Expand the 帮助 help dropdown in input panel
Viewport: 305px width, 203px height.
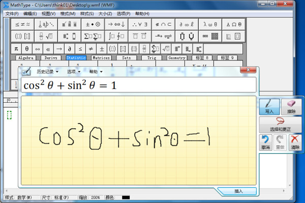96,72
